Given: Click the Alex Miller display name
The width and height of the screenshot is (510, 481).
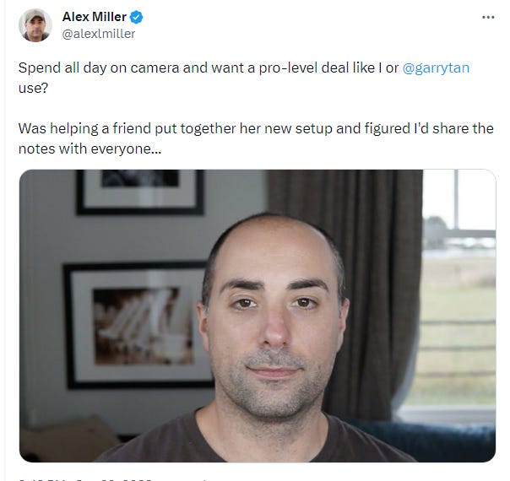Looking at the screenshot, I should (x=95, y=17).
